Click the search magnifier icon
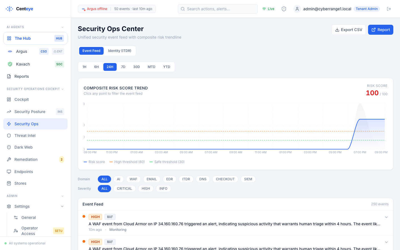 coord(183,9)
